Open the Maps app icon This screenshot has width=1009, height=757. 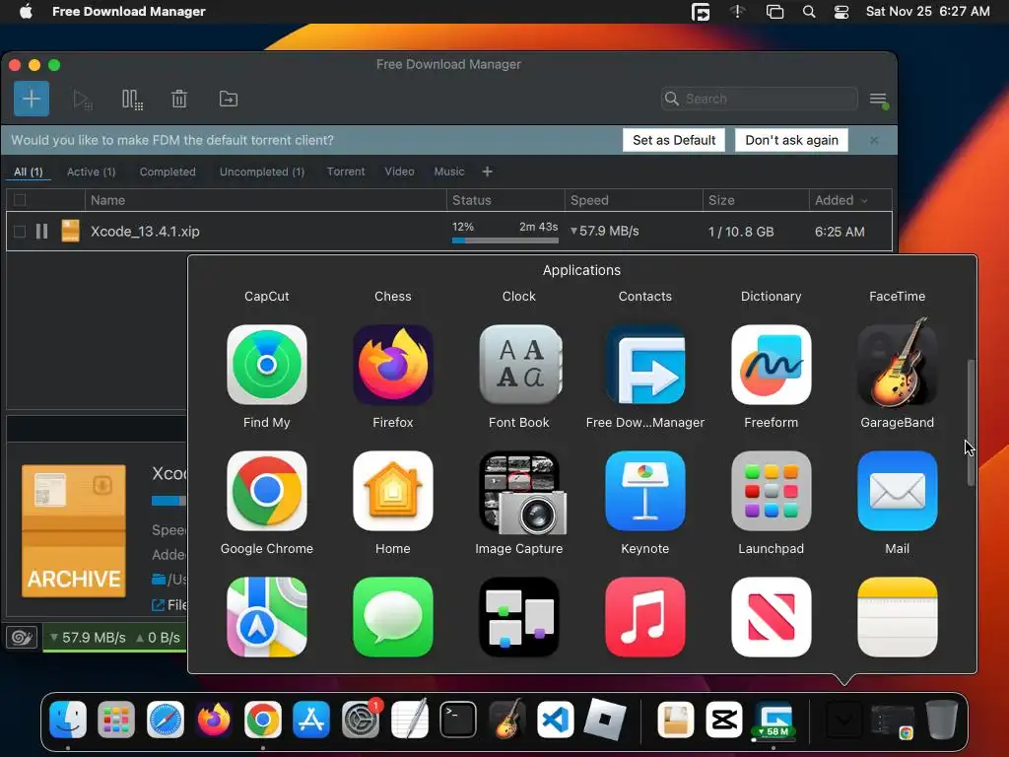pyautogui.click(x=266, y=617)
